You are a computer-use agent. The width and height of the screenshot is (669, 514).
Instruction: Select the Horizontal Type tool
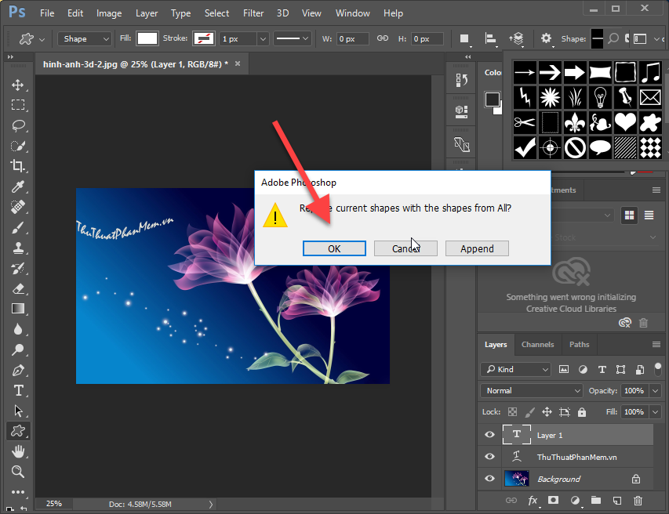click(x=17, y=390)
